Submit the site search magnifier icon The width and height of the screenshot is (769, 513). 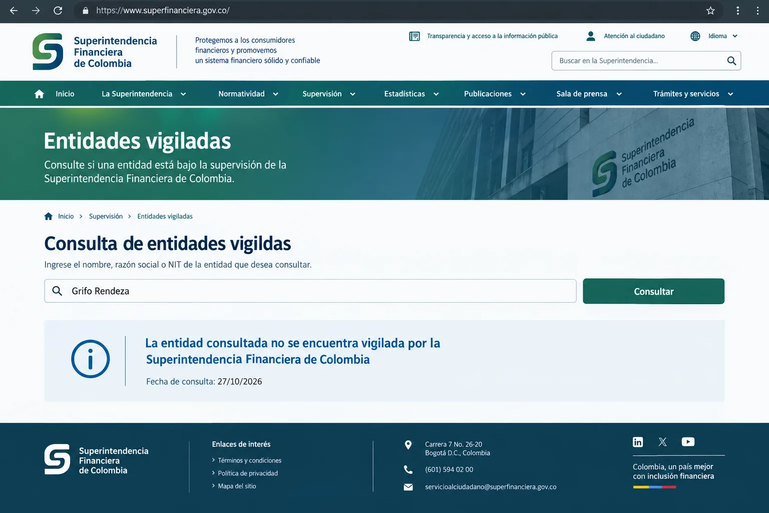coord(731,61)
